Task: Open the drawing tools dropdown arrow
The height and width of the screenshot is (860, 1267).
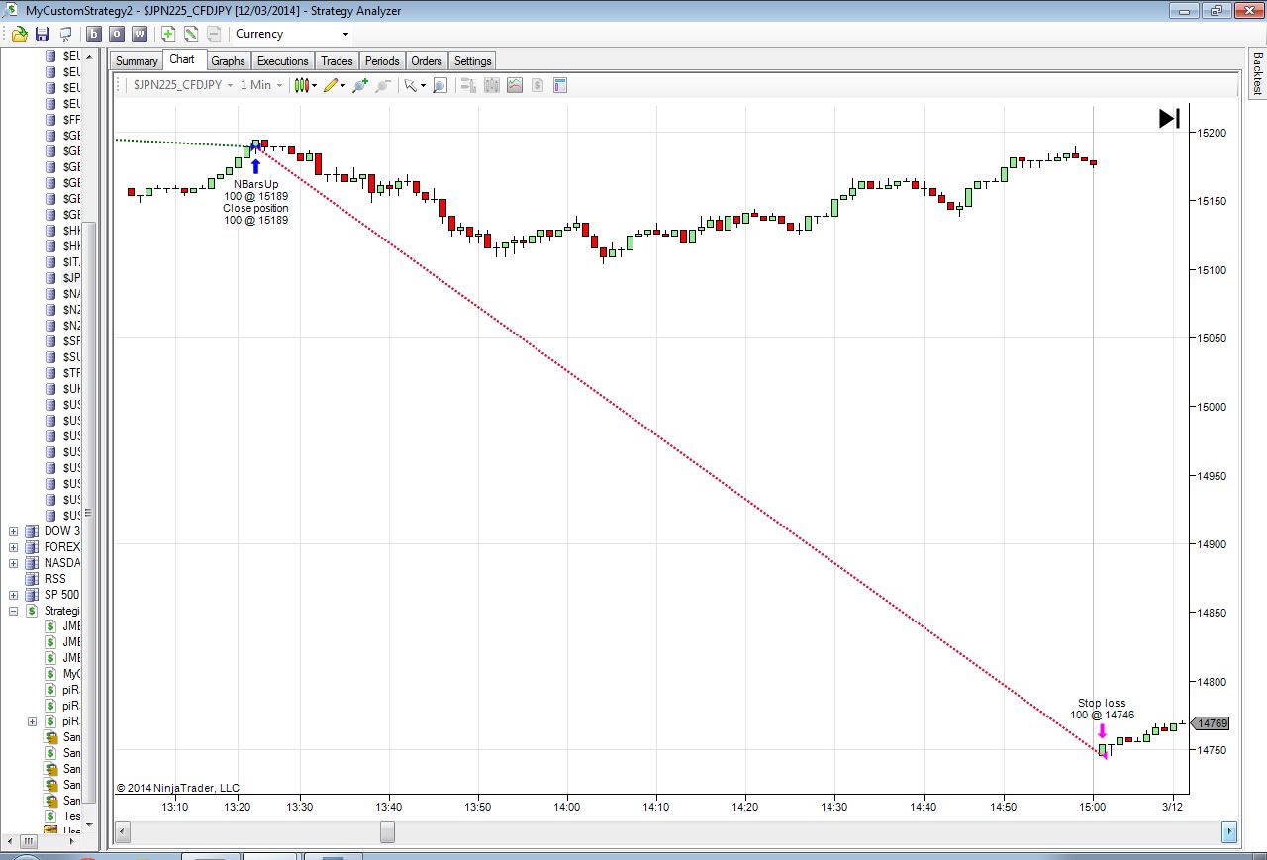Action: point(343,85)
